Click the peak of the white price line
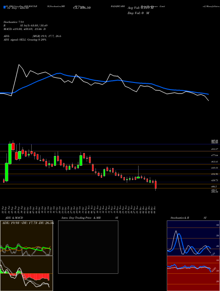220x291 pixels. pos(19,65)
